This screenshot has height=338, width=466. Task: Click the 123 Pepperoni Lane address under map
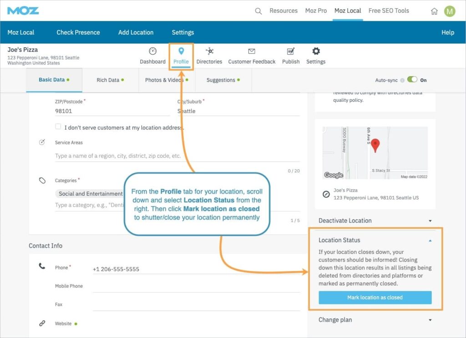pos(376,198)
